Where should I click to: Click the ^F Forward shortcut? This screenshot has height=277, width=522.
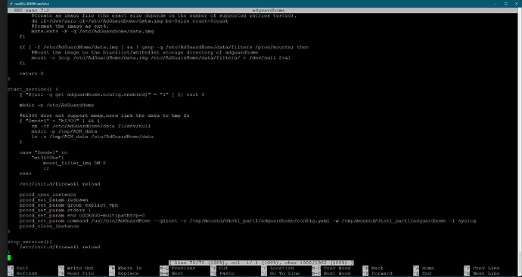[x=378, y=273]
